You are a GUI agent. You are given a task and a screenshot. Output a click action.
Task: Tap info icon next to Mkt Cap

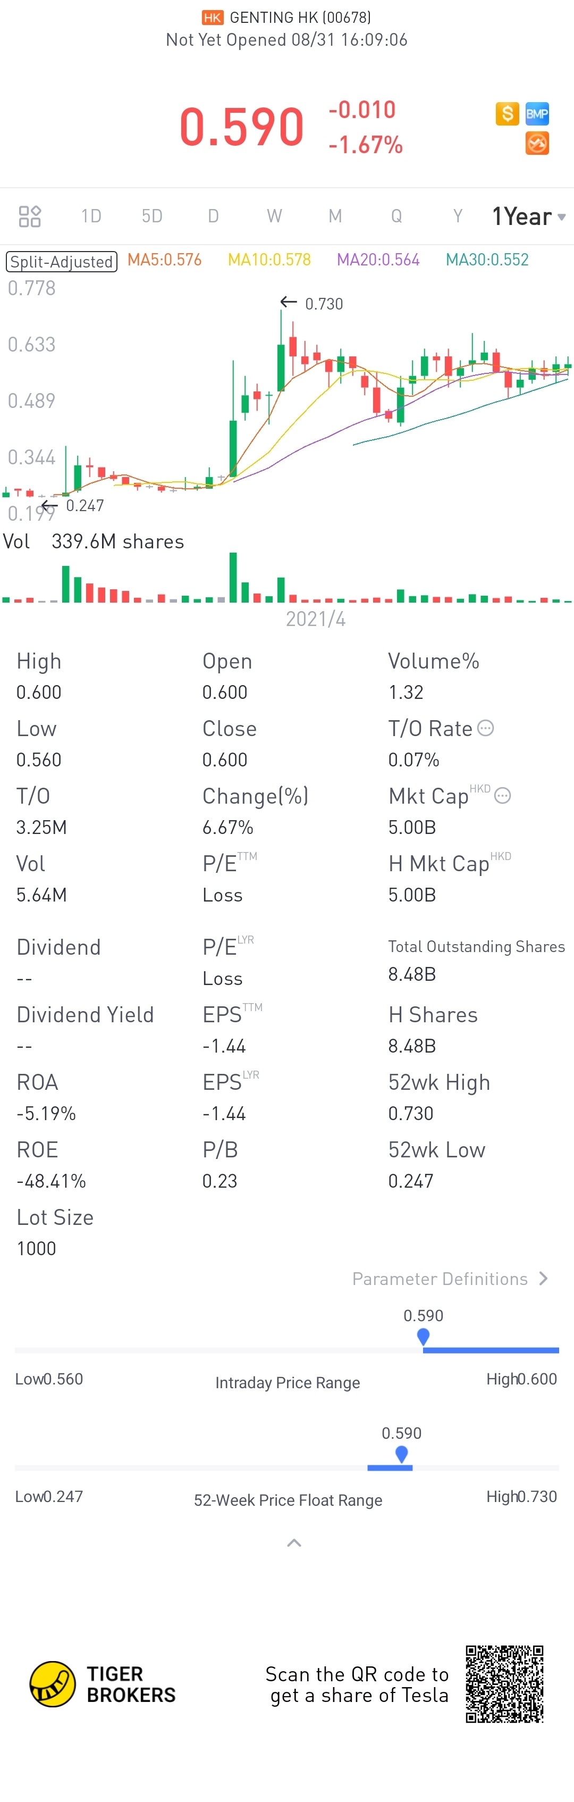point(503,795)
